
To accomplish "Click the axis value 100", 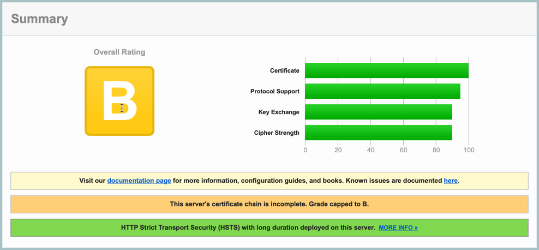I will [469, 150].
